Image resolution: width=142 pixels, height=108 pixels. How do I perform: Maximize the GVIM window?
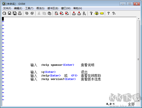(130, 4)
